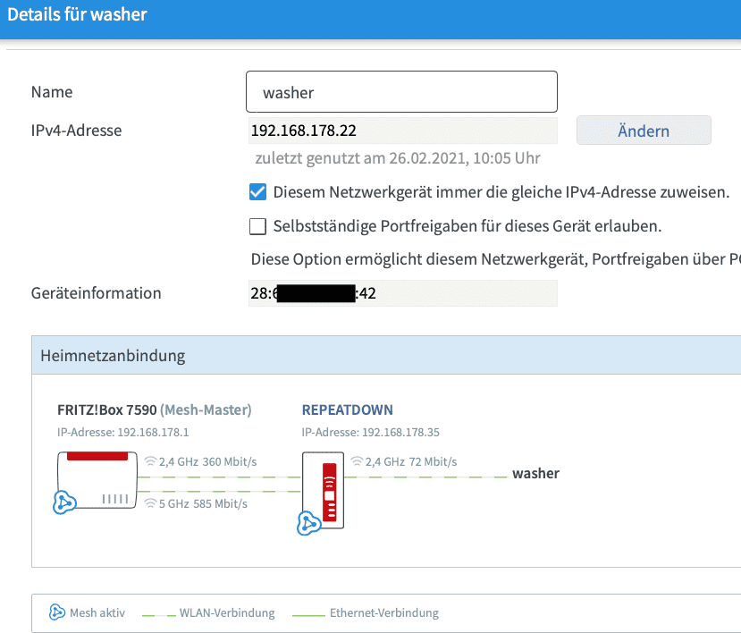Click the Heimnetzanbindung section header
The height and width of the screenshot is (633, 741).
[114, 356]
